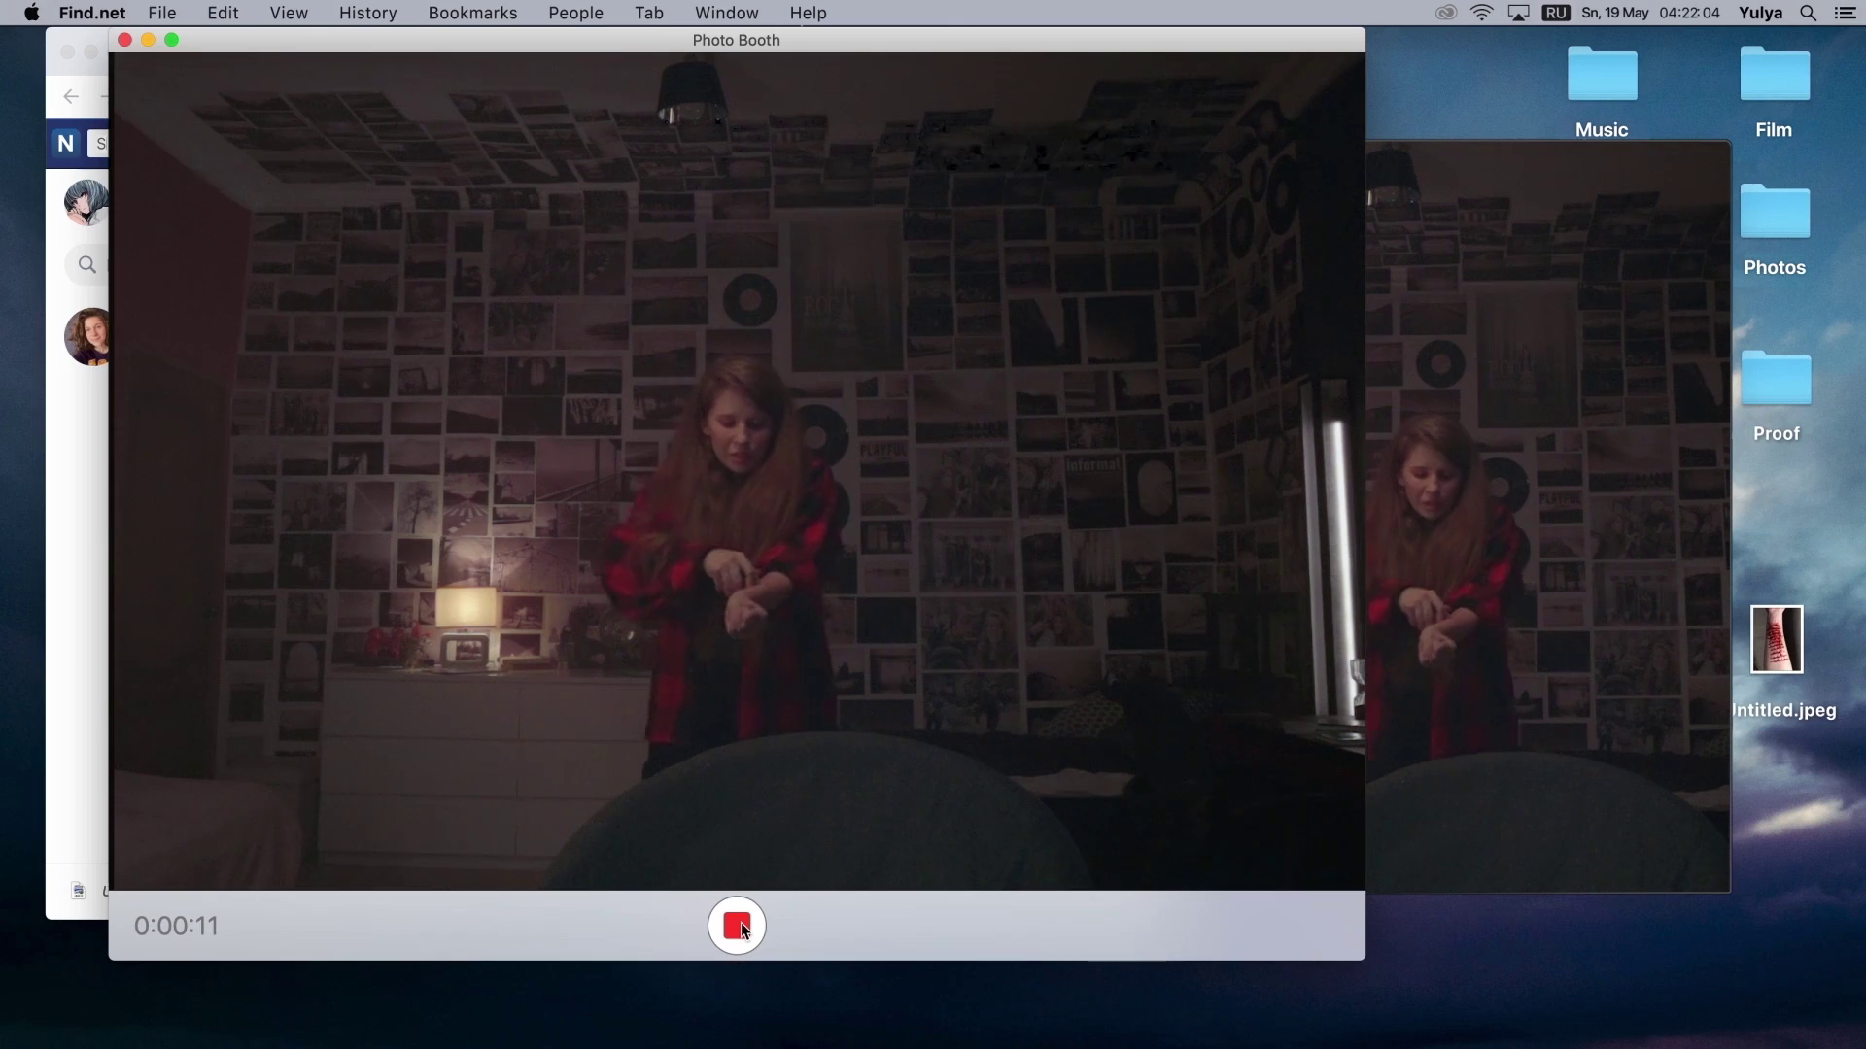
Task: Open the History menu
Action: 367,13
